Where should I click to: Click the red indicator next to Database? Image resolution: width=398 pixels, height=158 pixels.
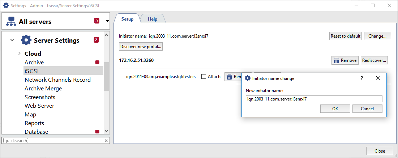tap(97, 132)
